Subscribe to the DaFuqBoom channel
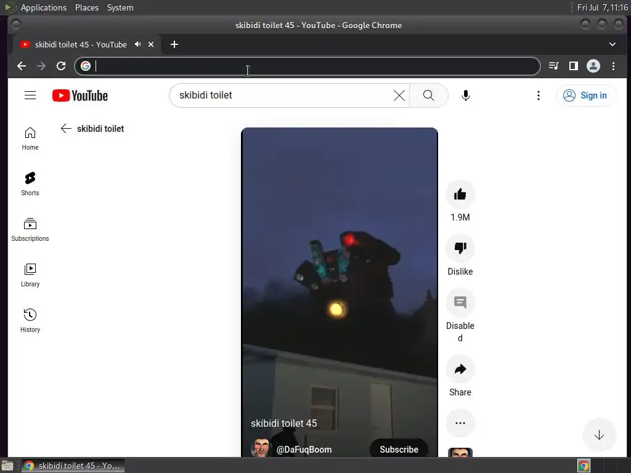Image resolution: width=631 pixels, height=473 pixels. (399, 449)
